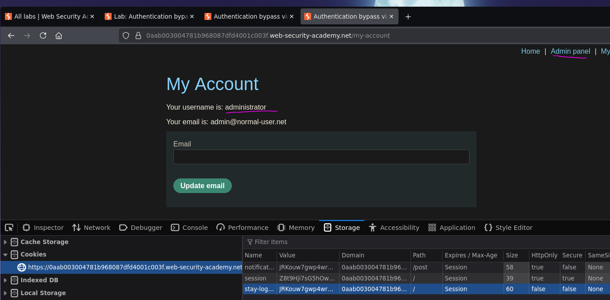Close the All labs tab
This screenshot has height=300, width=610.
click(92, 16)
